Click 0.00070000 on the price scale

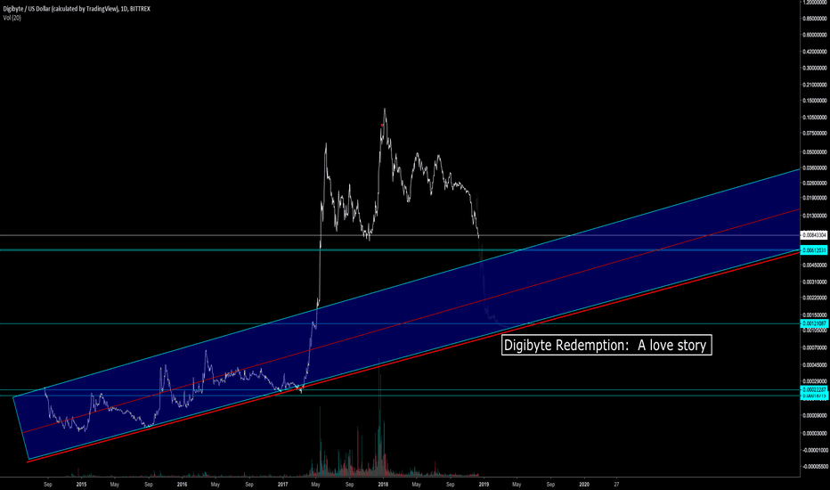point(815,348)
